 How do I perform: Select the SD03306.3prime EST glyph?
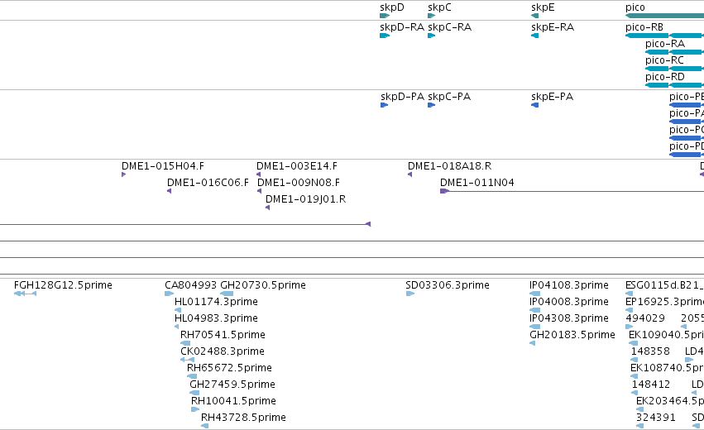point(410,294)
